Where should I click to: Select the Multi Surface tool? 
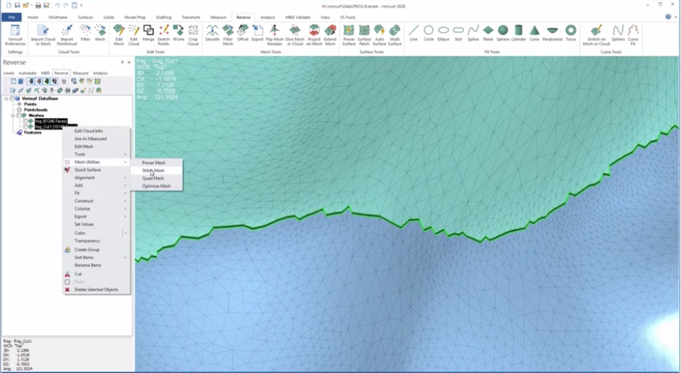click(x=395, y=34)
